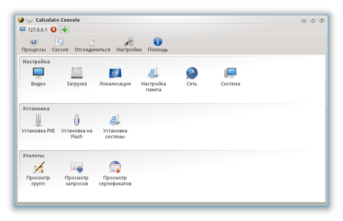Image resolution: width=343 pixels, height=221 pixels.
Task: Select the Система icon
Action: pyautogui.click(x=230, y=77)
